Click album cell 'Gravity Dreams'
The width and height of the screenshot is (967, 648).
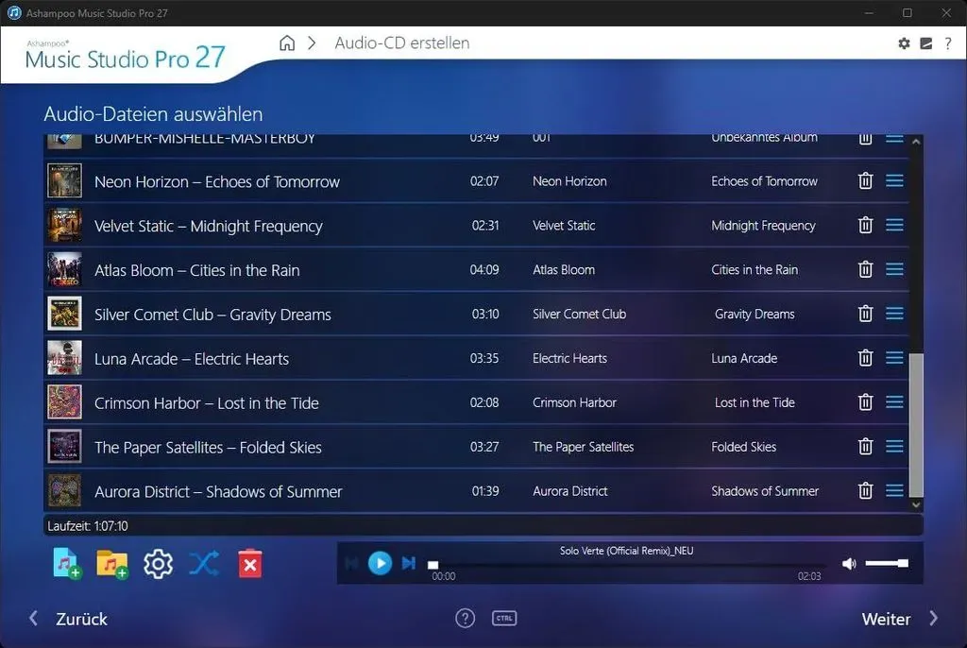(x=755, y=315)
